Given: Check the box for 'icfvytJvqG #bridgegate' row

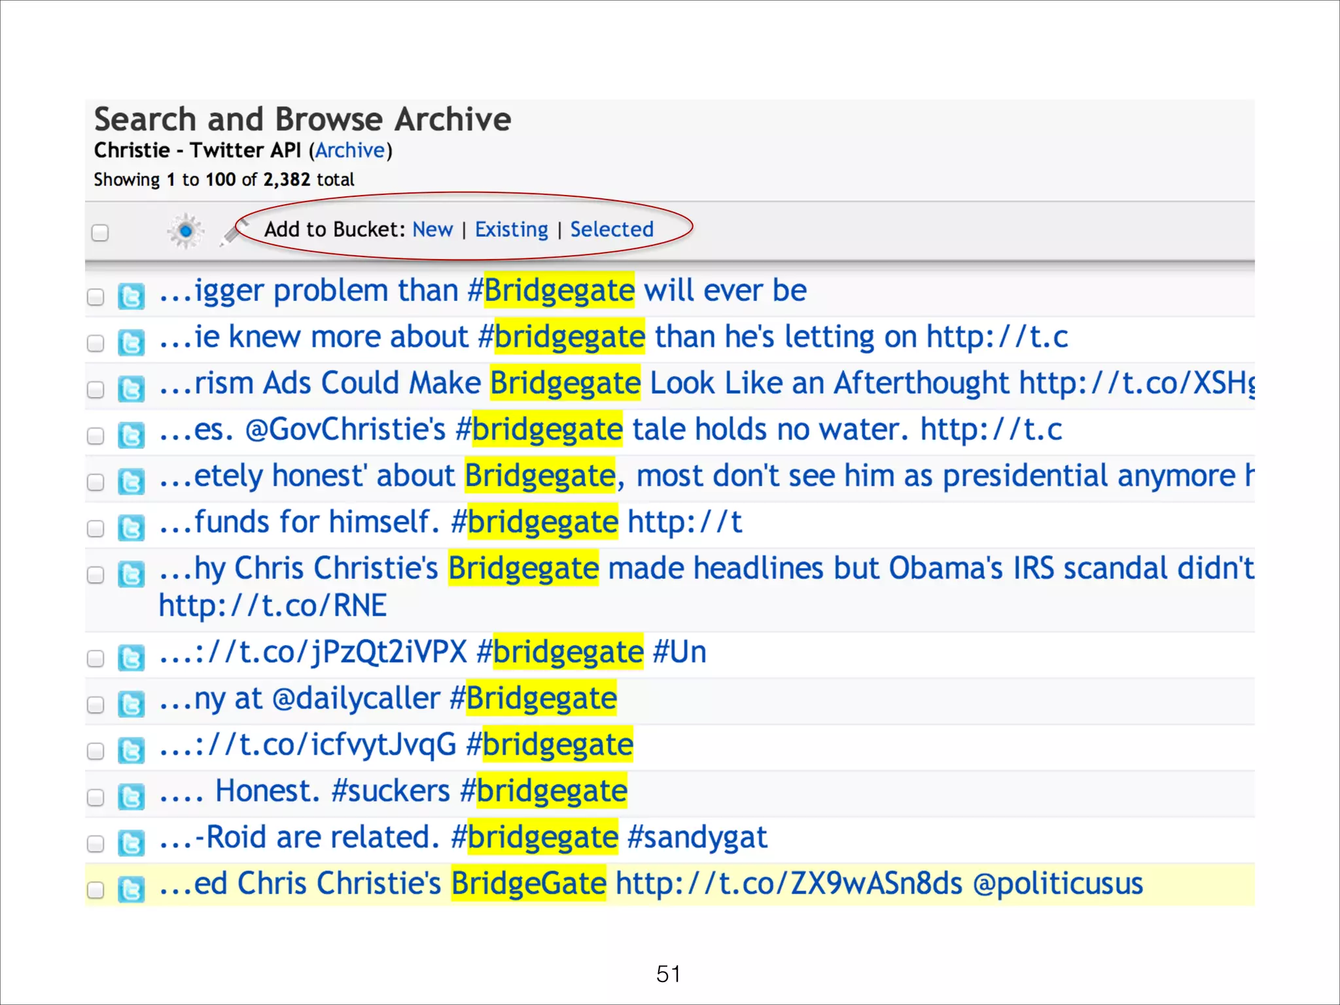Looking at the screenshot, I should [96, 750].
